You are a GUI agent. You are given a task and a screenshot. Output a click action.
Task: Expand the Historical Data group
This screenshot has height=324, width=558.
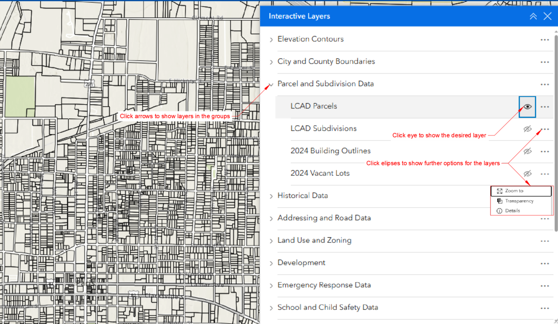coord(271,196)
